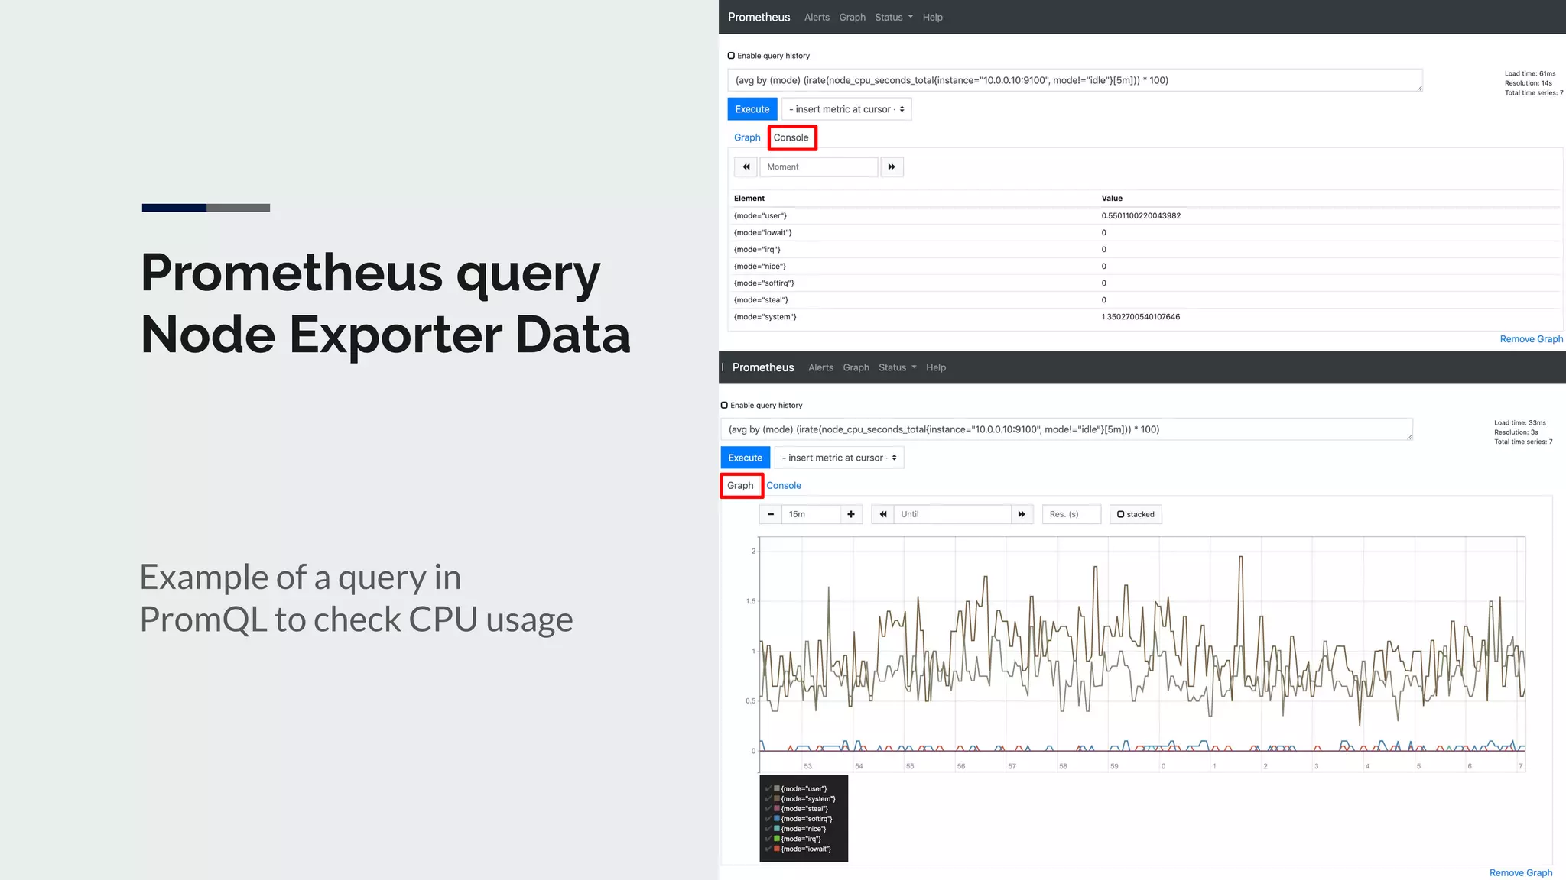Click the {mode="system"} row in results table
The image size is (1566, 880).
click(x=1144, y=316)
